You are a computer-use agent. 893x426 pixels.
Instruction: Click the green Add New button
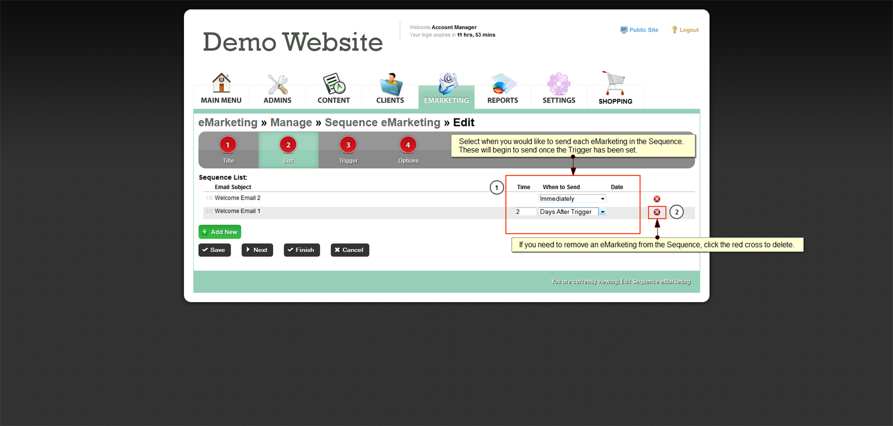[x=220, y=232]
